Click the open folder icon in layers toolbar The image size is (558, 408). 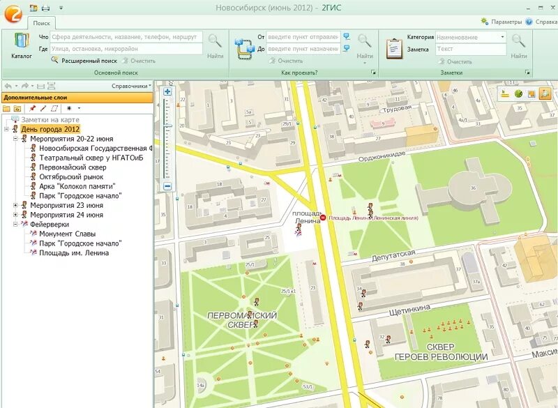coord(6,109)
